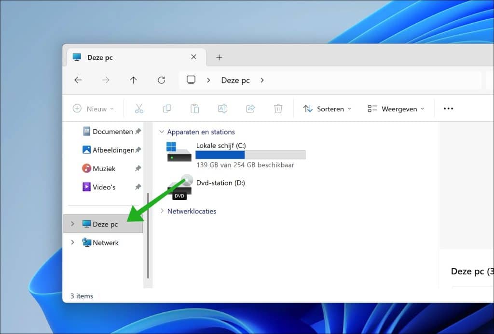Open the Weergeven view dropdown
This screenshot has height=334, width=494.
coord(396,109)
